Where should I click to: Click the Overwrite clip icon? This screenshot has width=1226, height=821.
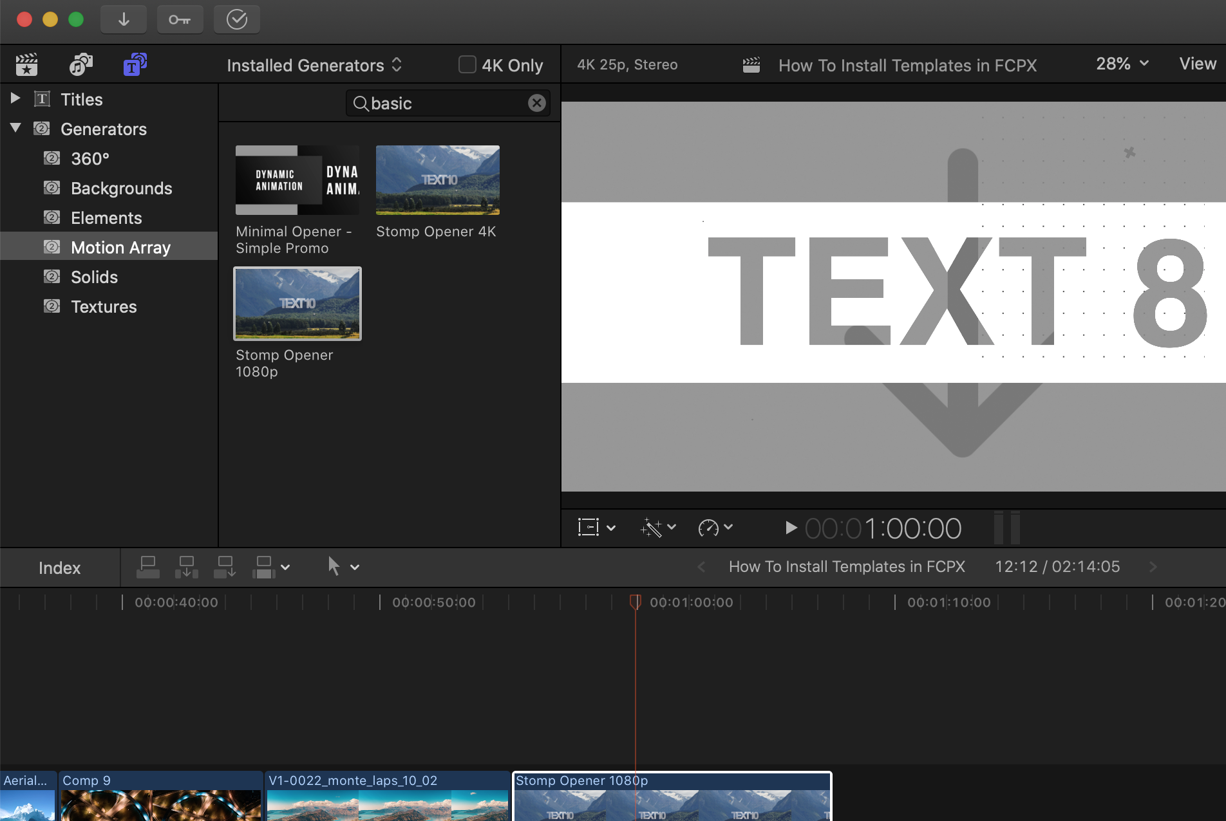[264, 567]
